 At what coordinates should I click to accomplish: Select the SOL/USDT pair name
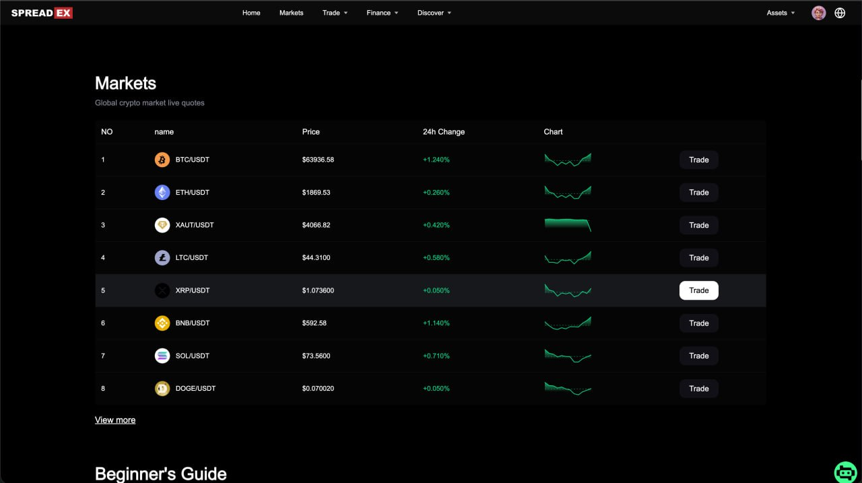(x=193, y=356)
